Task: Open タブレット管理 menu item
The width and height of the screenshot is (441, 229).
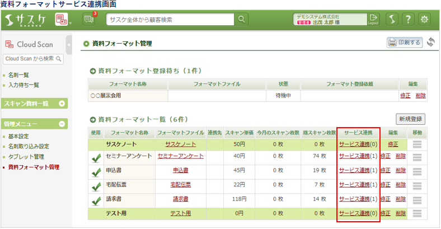Action: tap(26, 157)
